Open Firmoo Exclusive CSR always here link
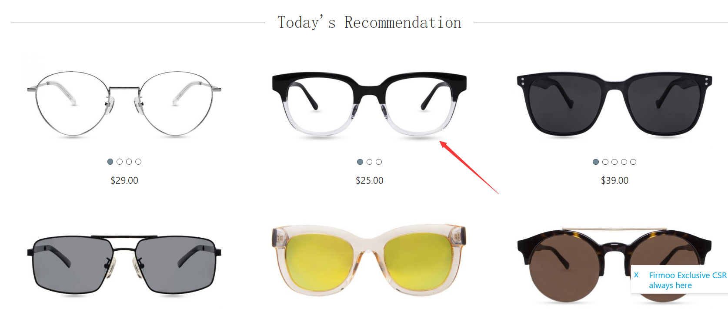The width and height of the screenshot is (728, 312). coord(688,280)
